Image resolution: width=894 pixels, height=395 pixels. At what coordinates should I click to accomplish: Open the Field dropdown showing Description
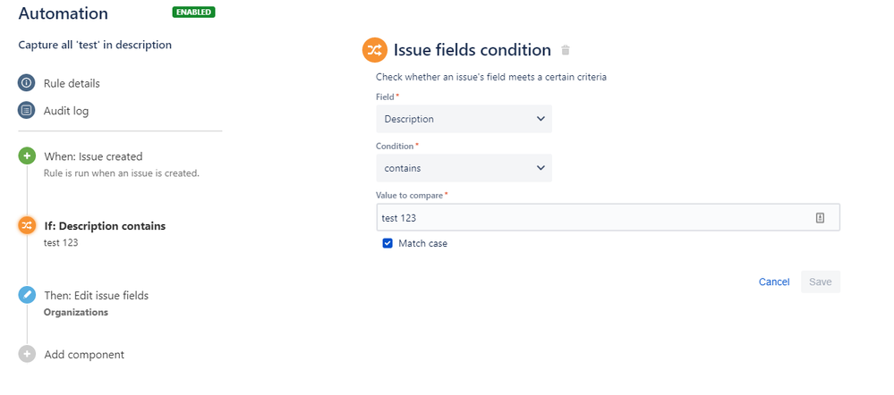point(464,119)
